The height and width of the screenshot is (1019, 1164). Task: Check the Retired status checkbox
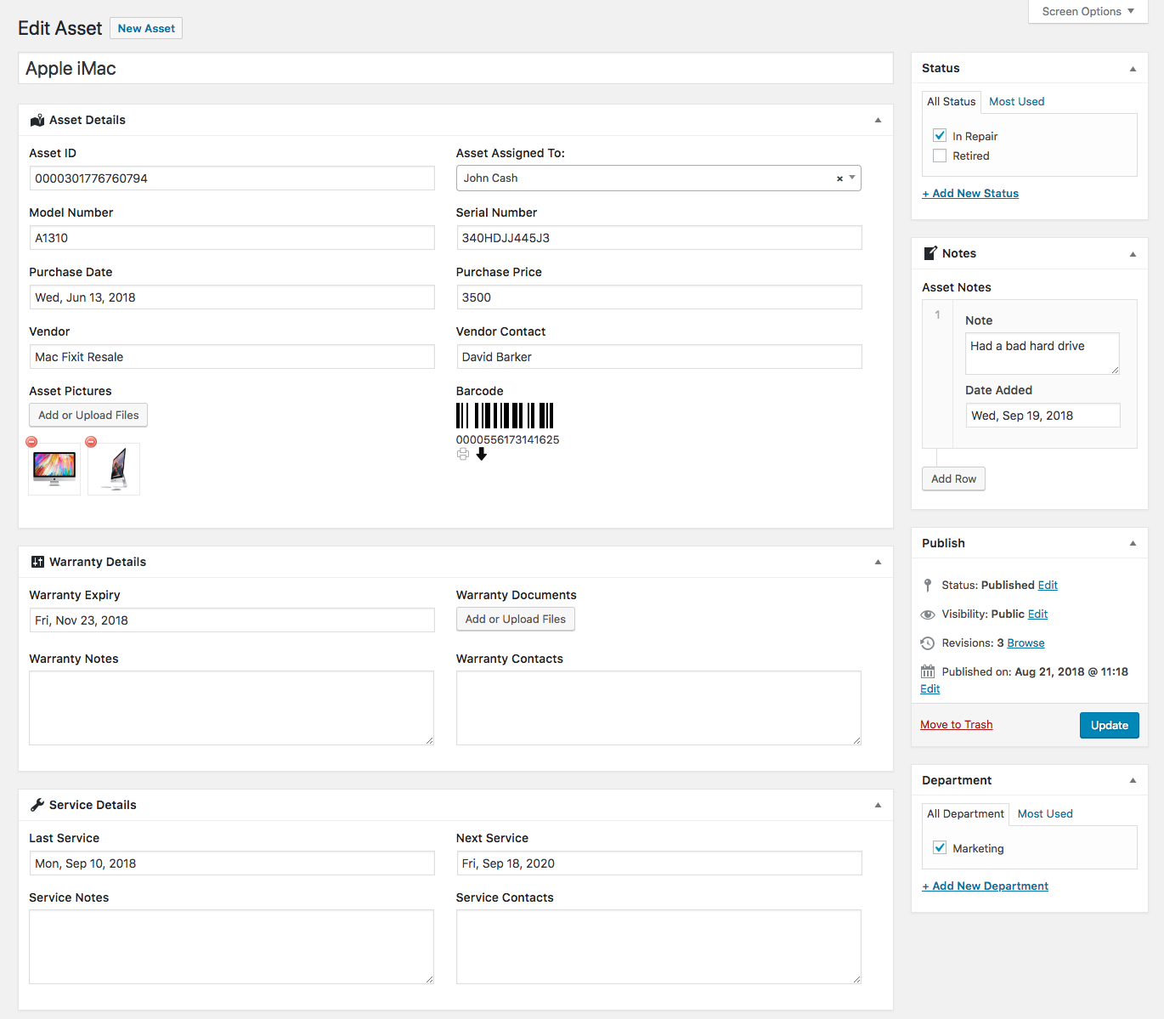pyautogui.click(x=940, y=156)
